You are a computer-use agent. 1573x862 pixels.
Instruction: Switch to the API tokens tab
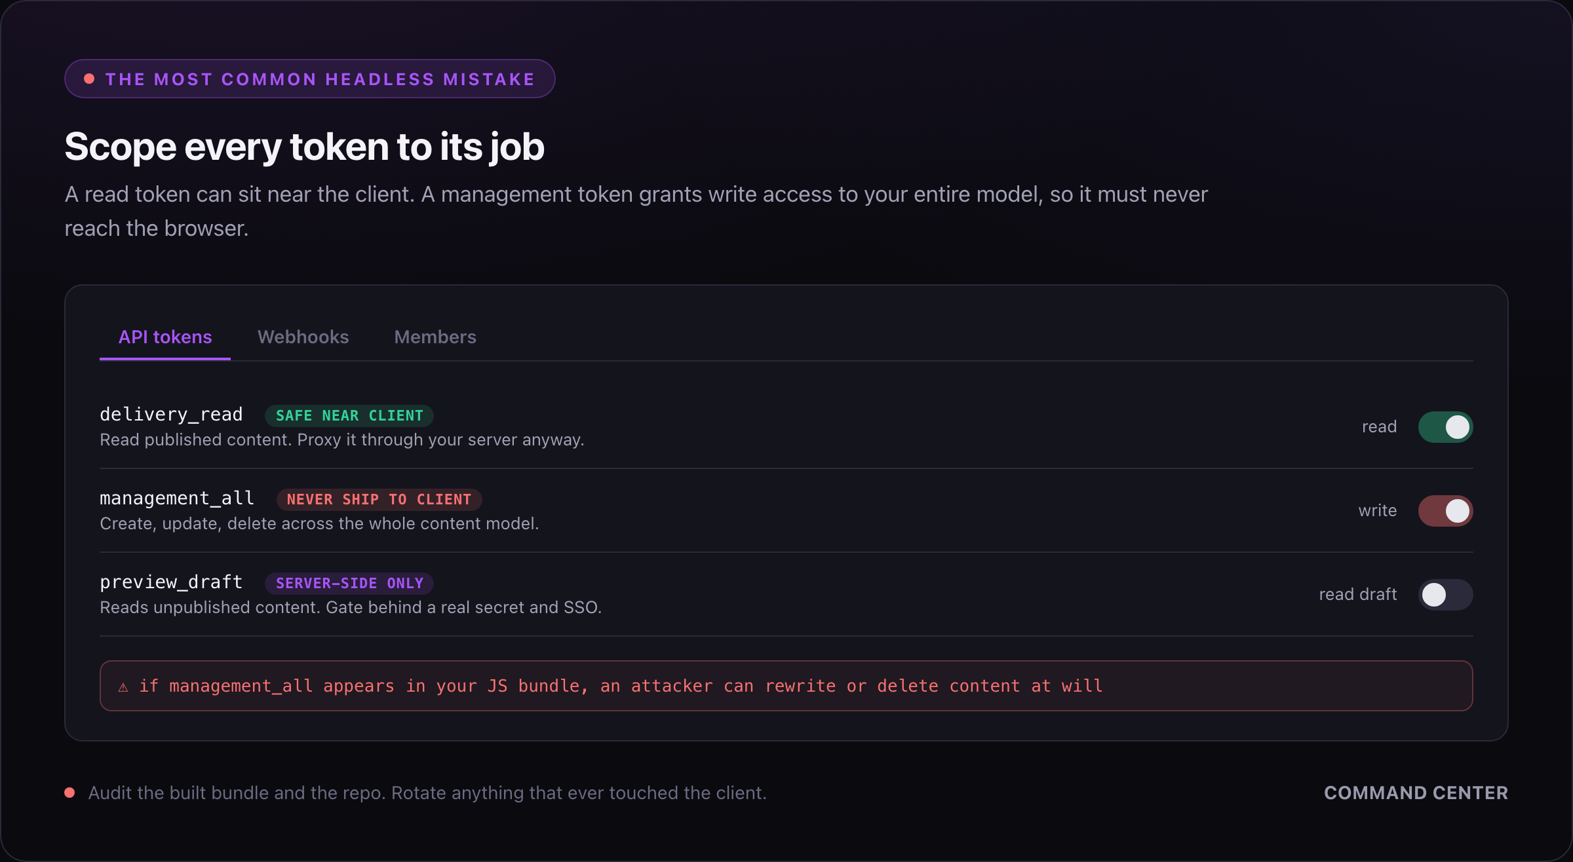click(x=165, y=337)
